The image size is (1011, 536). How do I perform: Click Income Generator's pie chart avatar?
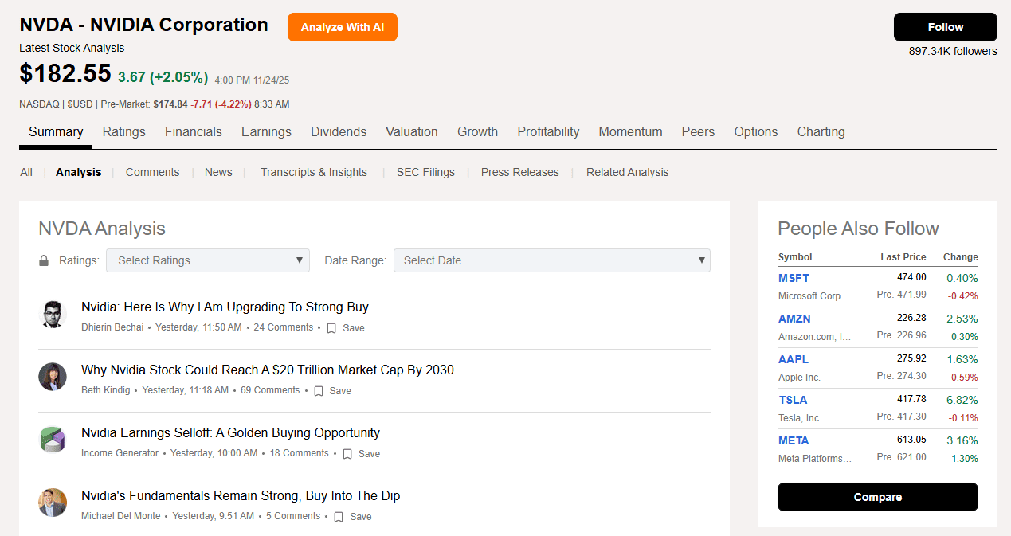tap(53, 440)
